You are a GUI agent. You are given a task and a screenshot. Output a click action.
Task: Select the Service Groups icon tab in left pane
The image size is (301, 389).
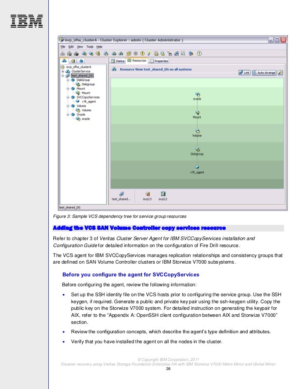(64, 61)
